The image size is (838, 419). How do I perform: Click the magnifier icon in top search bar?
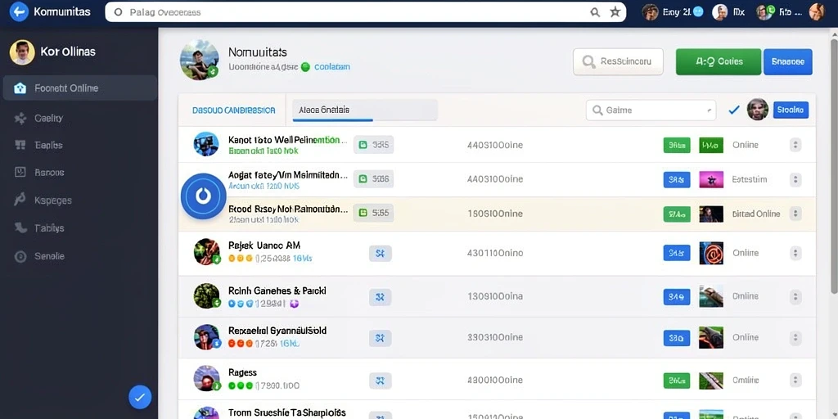click(595, 11)
